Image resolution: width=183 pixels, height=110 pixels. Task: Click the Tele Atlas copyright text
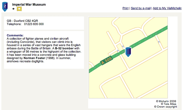click(169, 104)
